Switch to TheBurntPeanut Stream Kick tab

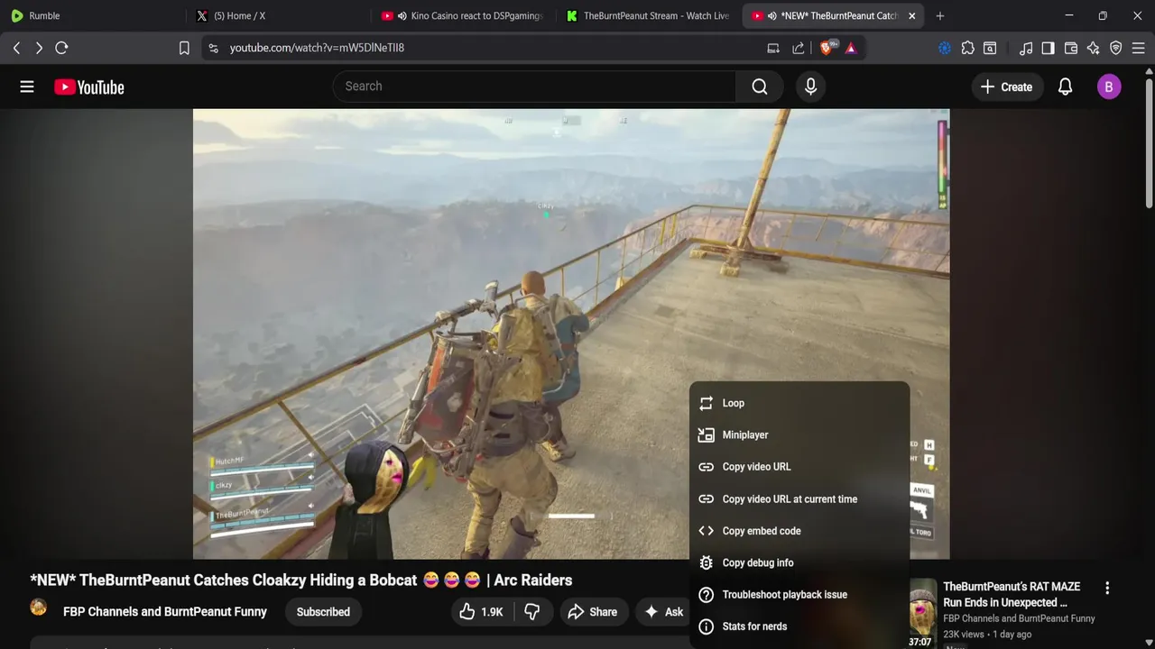[648, 15]
